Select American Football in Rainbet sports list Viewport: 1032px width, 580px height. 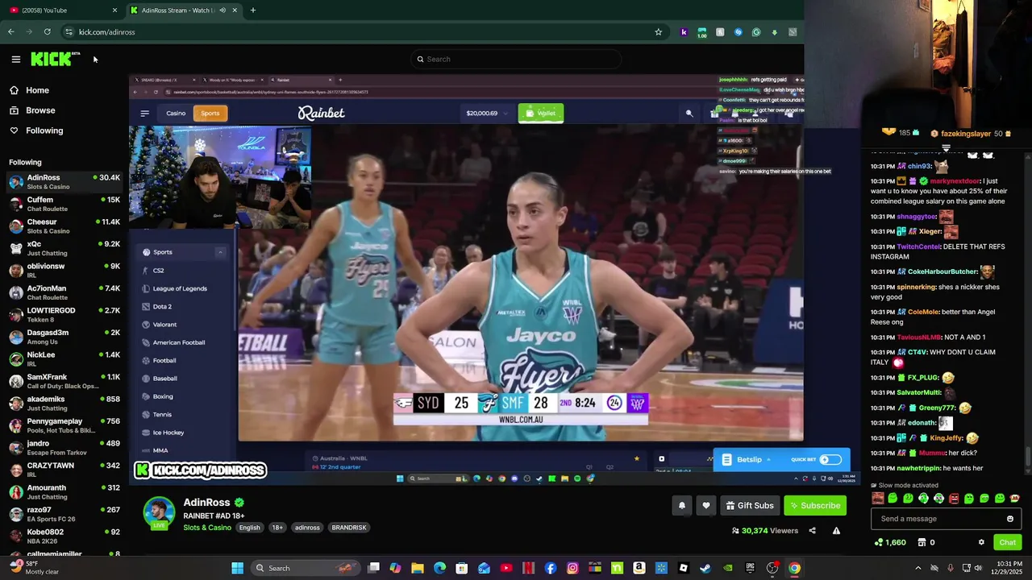coord(179,342)
